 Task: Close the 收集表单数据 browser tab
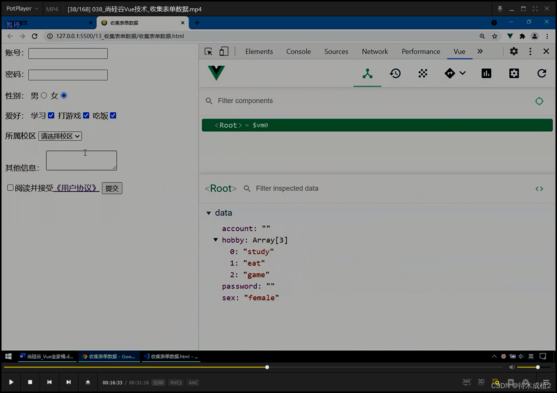183,23
